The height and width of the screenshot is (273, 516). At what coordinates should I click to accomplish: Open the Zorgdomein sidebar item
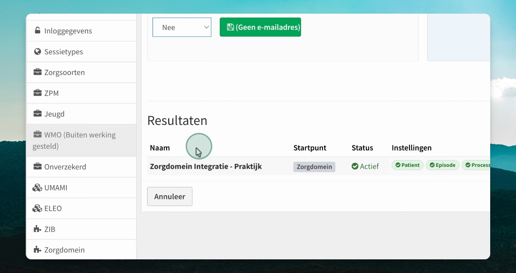tap(81, 249)
